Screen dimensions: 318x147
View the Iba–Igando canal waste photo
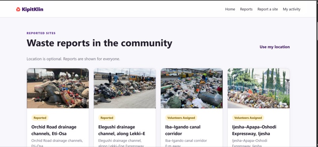pos(192,88)
